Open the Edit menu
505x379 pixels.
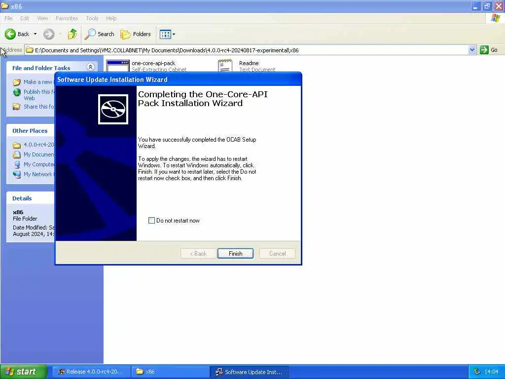coord(25,18)
